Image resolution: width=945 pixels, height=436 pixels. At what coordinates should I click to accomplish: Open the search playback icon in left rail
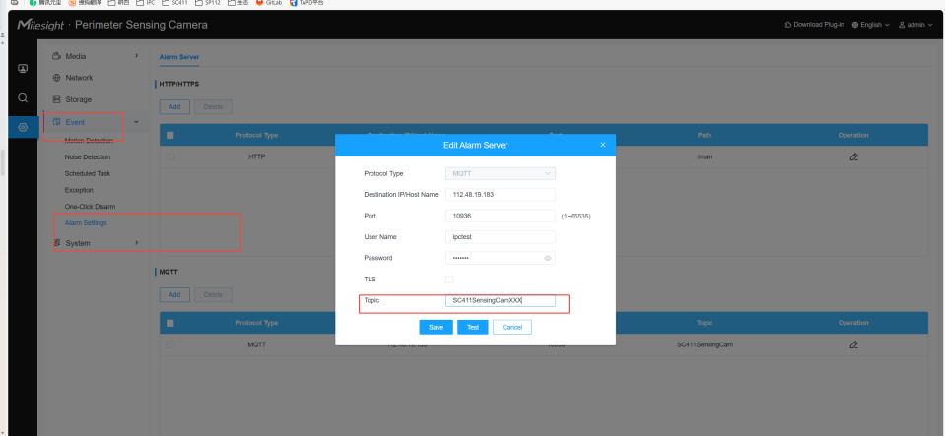click(x=23, y=97)
